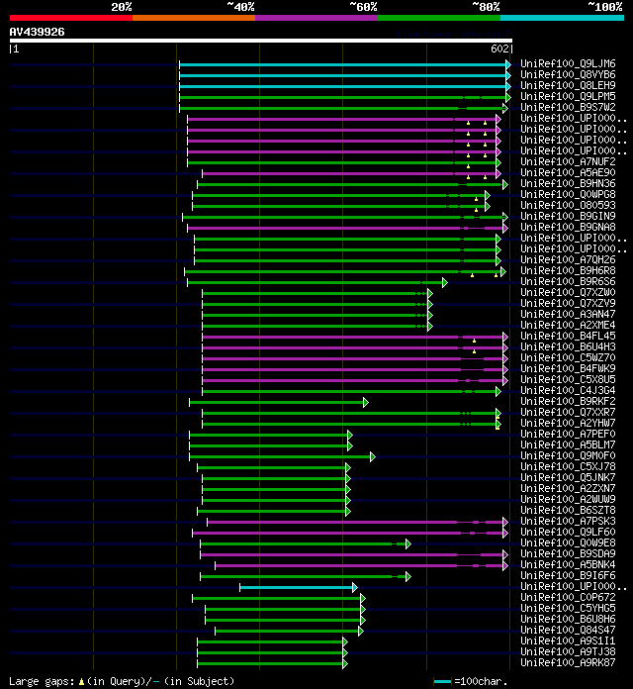Select the UniRef100_A9RK87 label
The width and height of the screenshot is (633, 689).
[x=568, y=662]
